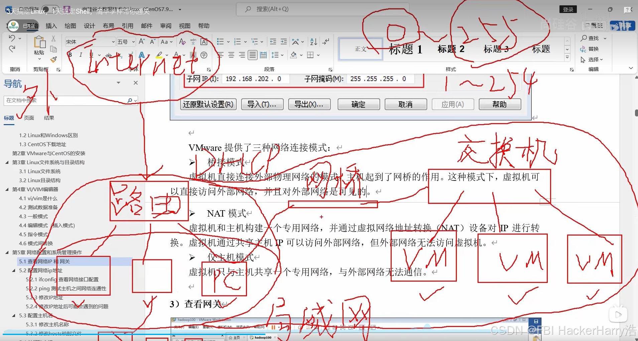This screenshot has width=638, height=341.
Task: Toggle Superscript formatting
Action: click(x=131, y=55)
